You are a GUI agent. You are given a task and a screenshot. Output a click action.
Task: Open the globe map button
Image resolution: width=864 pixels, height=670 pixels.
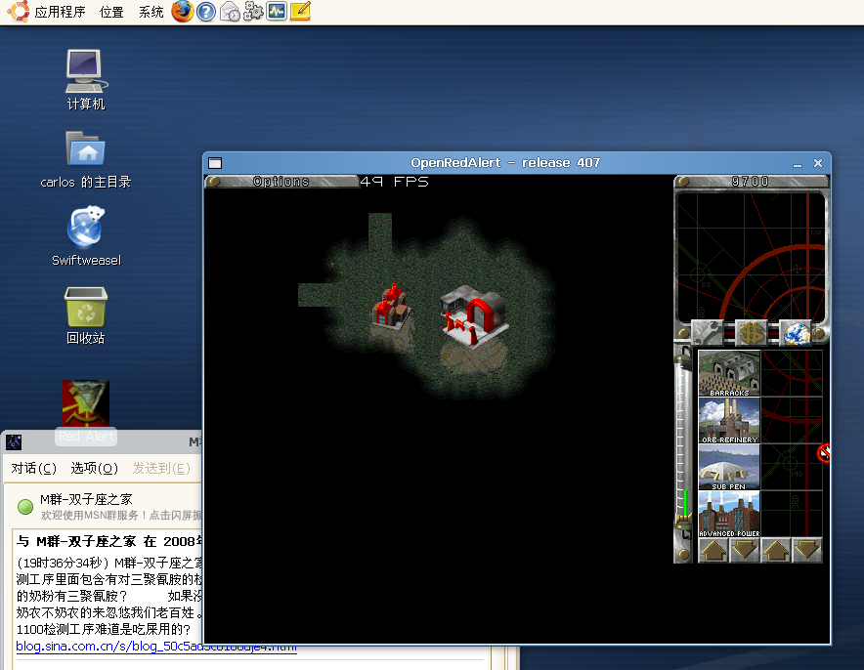796,332
